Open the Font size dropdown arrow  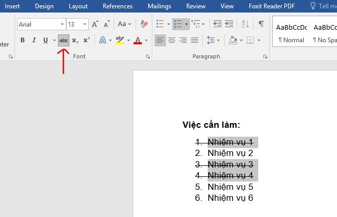(x=85, y=24)
